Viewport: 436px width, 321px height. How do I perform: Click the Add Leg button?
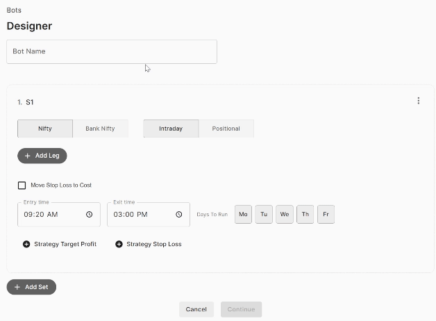tap(42, 156)
